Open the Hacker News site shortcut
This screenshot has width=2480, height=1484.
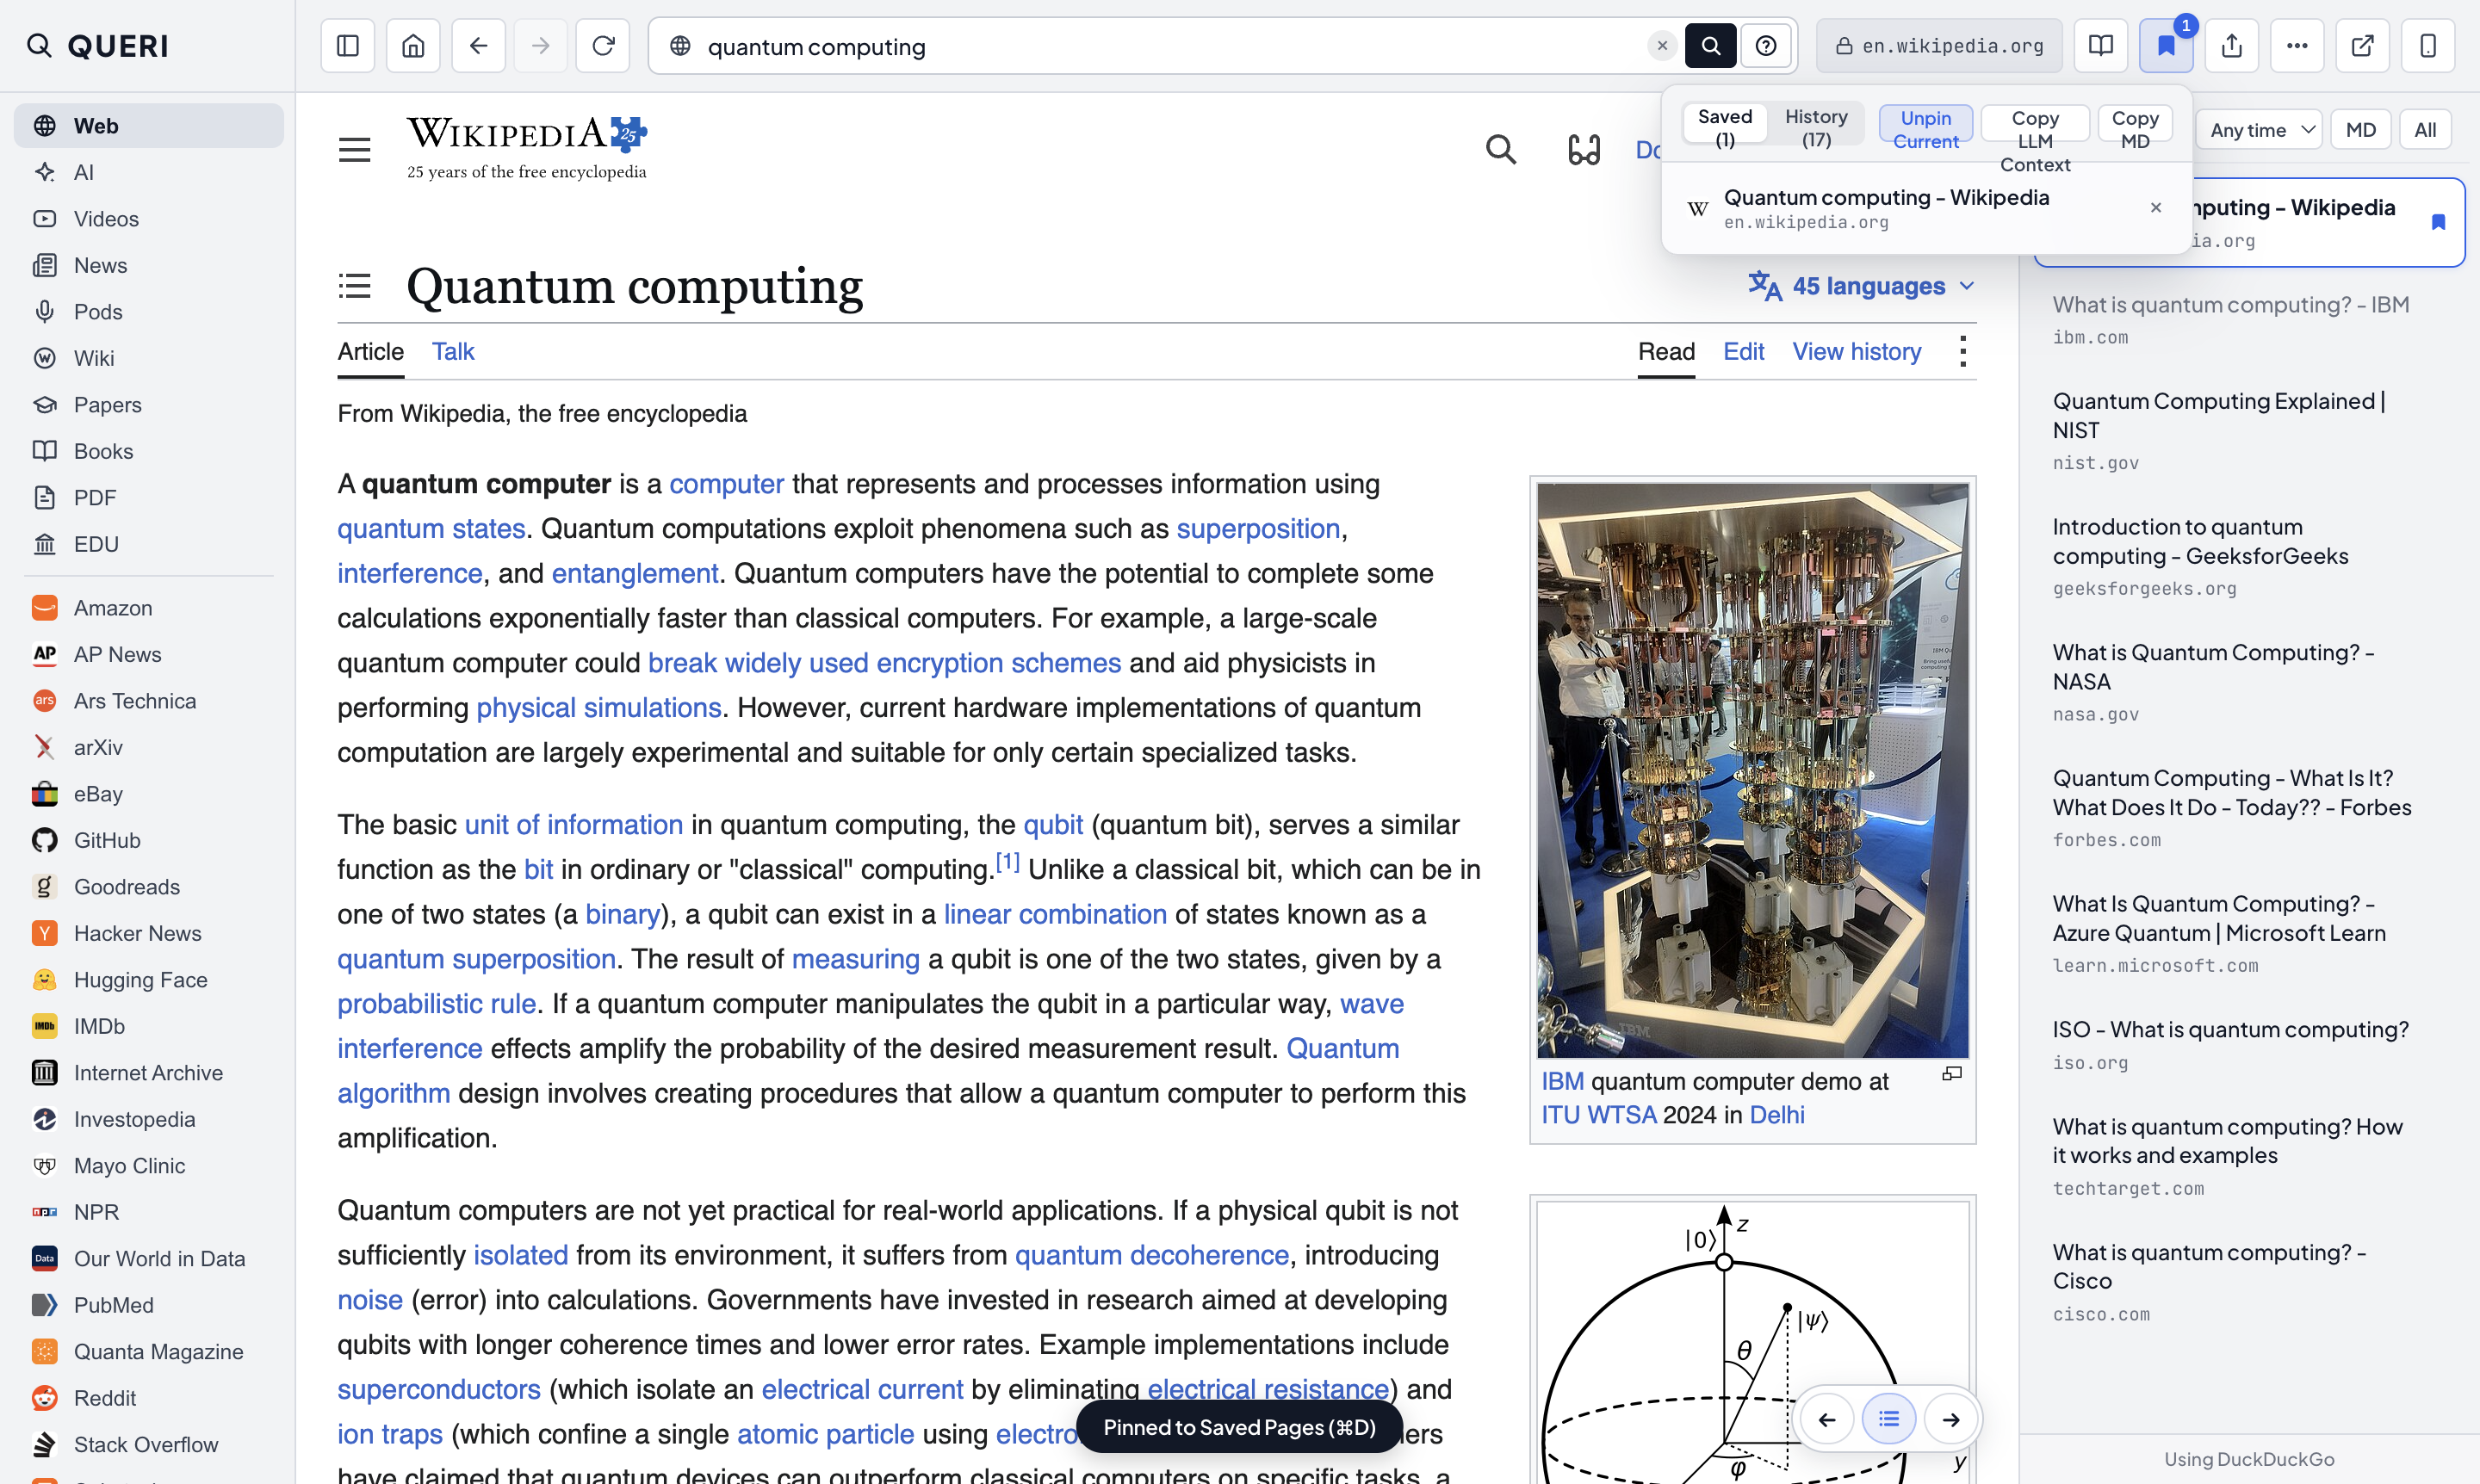click(x=148, y=933)
